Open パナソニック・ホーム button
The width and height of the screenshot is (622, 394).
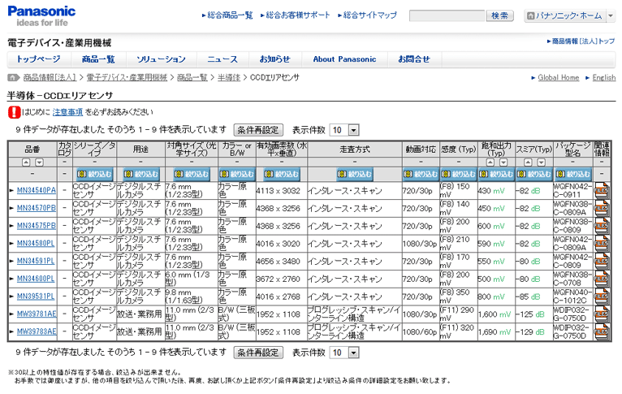tap(565, 16)
